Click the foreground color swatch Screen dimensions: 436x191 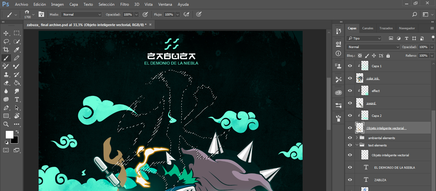coord(10,135)
